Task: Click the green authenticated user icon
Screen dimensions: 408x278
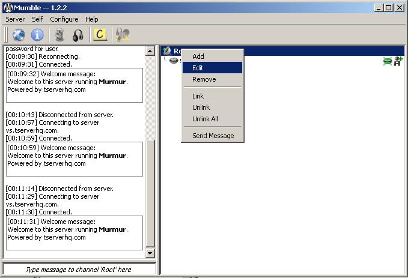Action: point(388,61)
